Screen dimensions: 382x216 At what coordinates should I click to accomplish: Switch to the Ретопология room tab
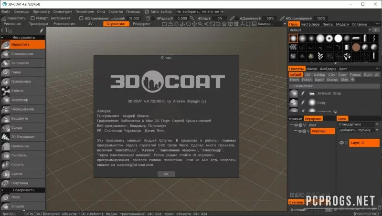(x=64, y=24)
